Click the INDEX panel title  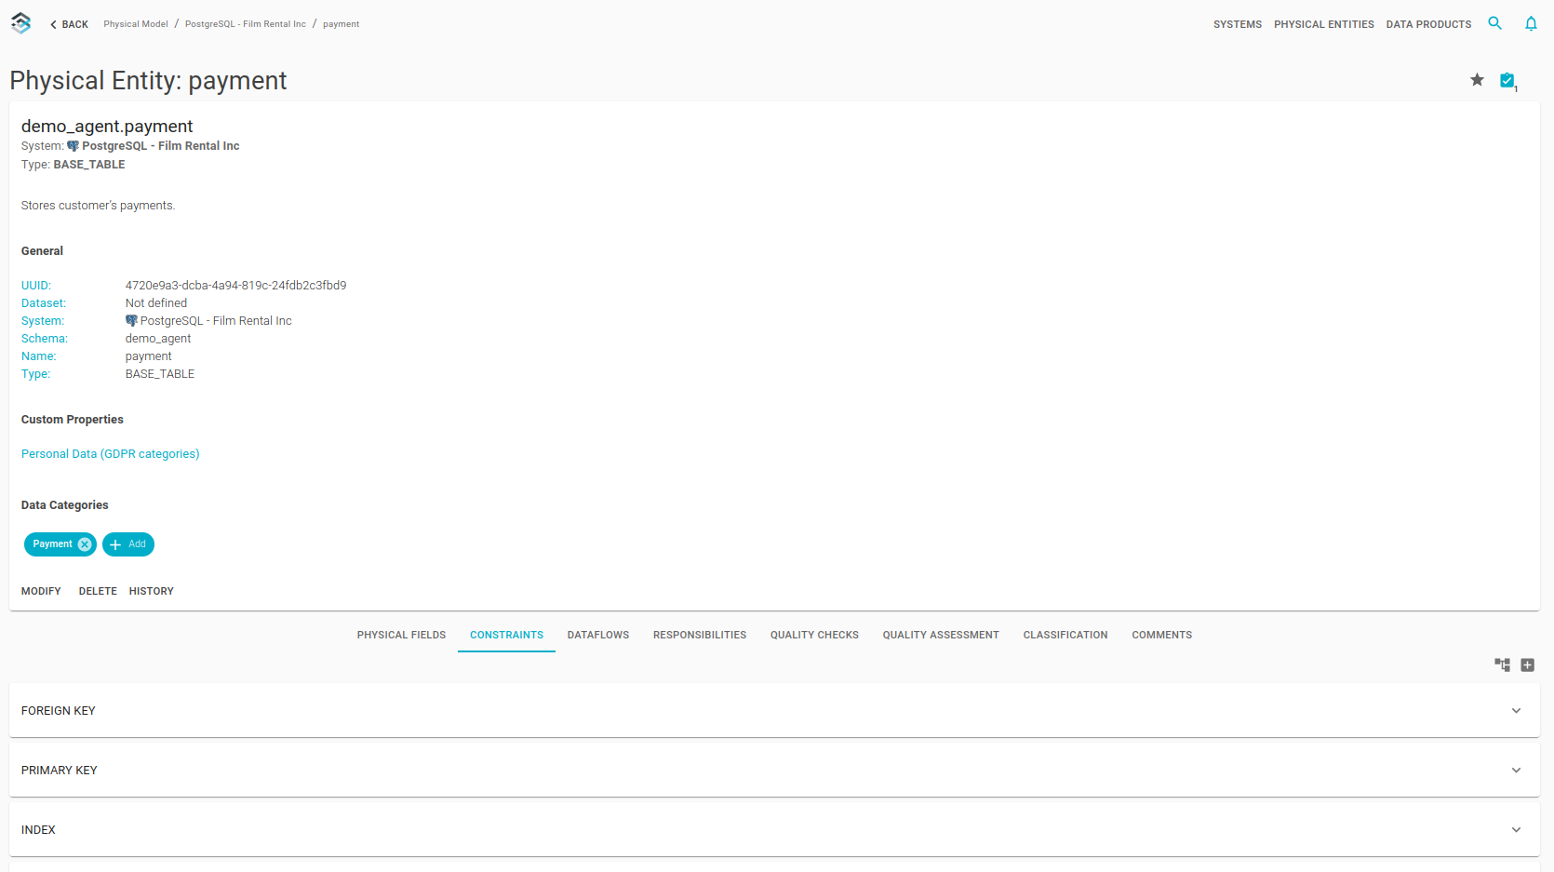click(38, 830)
